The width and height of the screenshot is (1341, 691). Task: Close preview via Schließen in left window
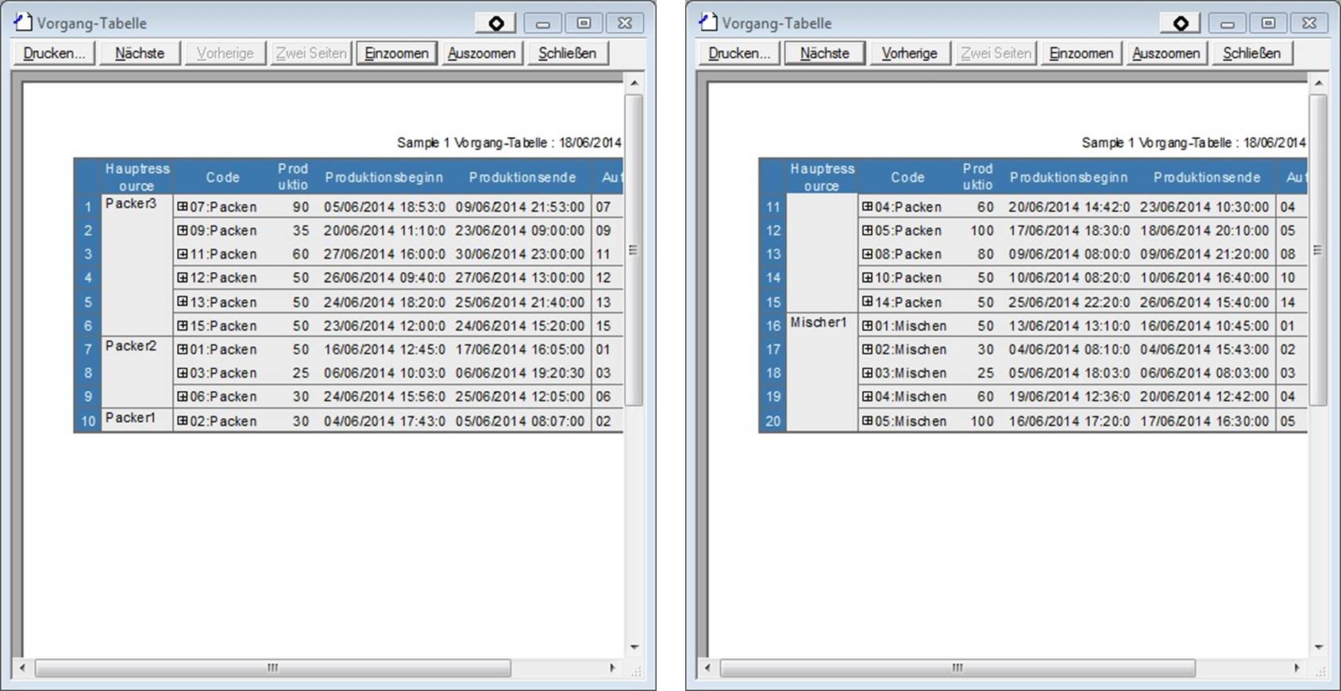pos(567,53)
